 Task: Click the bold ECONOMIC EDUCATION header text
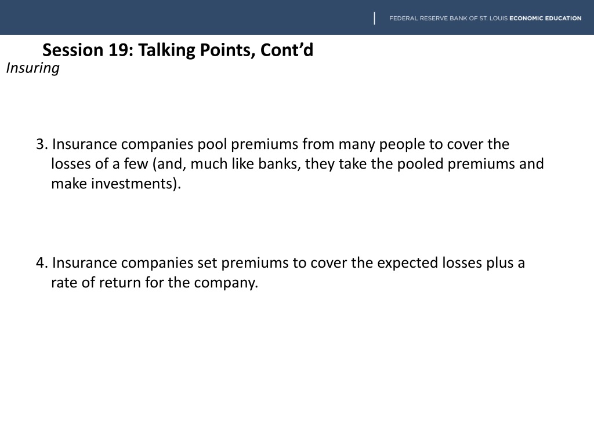pyautogui.click(x=545, y=18)
